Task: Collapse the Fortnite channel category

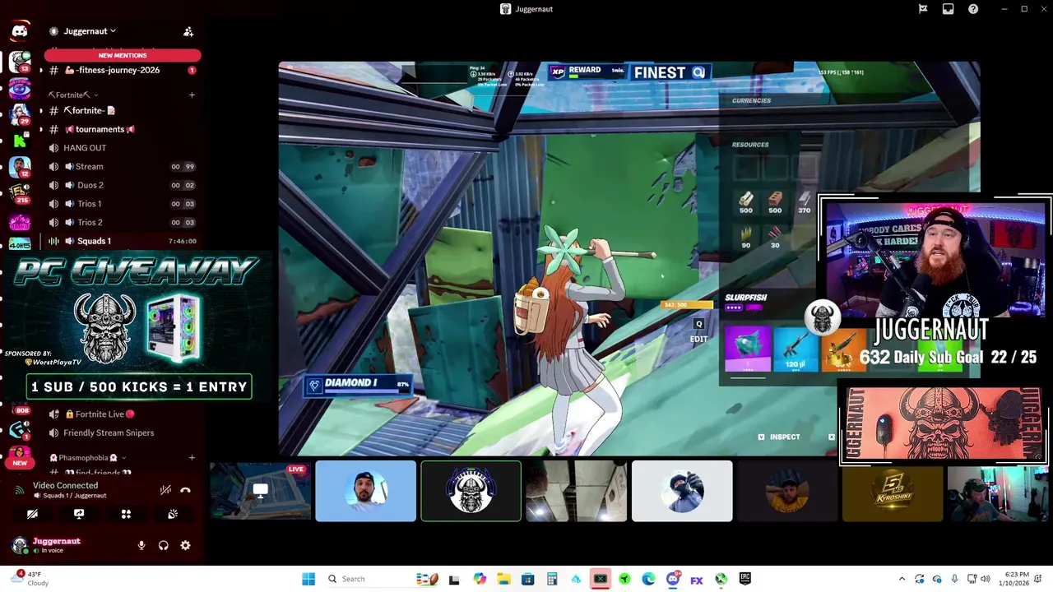Action: [73, 95]
